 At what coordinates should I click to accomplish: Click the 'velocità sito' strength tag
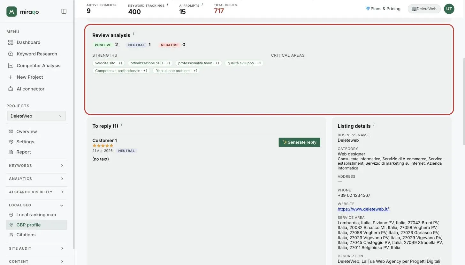109,63
